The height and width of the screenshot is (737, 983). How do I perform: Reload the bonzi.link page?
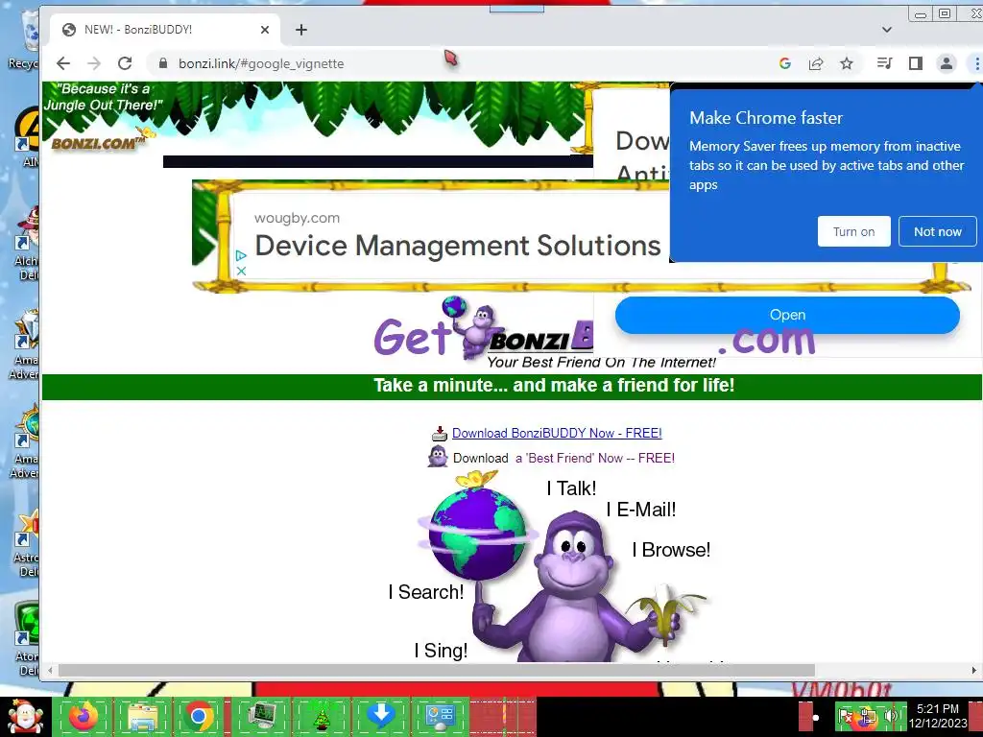125,63
